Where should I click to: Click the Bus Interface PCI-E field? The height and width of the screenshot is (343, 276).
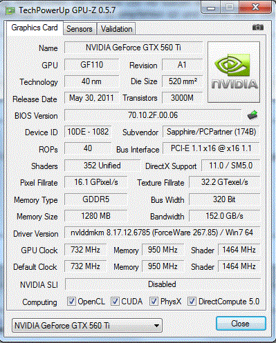click(211, 148)
